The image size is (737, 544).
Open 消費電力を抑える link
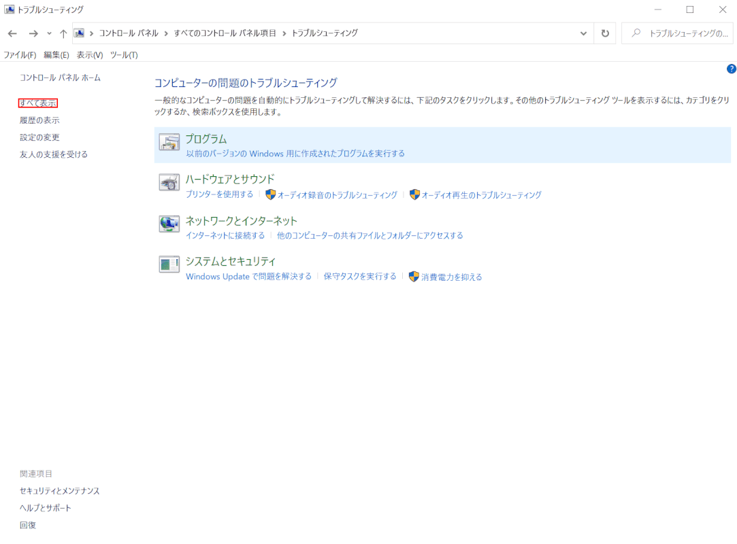[452, 277]
